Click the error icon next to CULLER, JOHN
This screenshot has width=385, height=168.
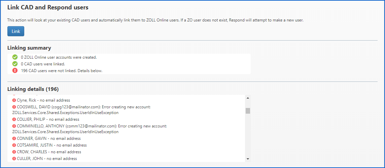pos(14,159)
